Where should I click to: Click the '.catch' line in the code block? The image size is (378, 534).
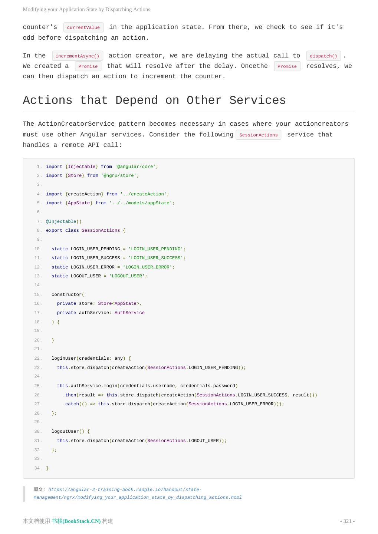tap(173, 404)
